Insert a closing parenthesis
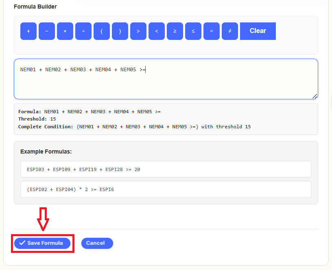332x270 pixels. (120, 31)
